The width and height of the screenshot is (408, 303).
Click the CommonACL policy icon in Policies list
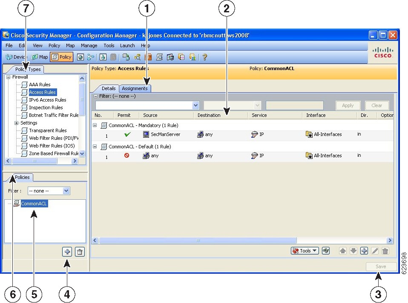coord(17,203)
